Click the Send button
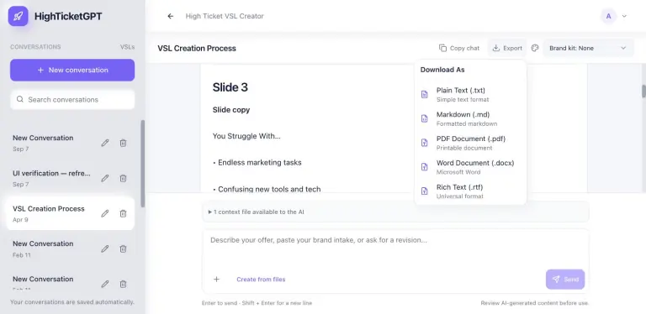 pyautogui.click(x=565, y=279)
